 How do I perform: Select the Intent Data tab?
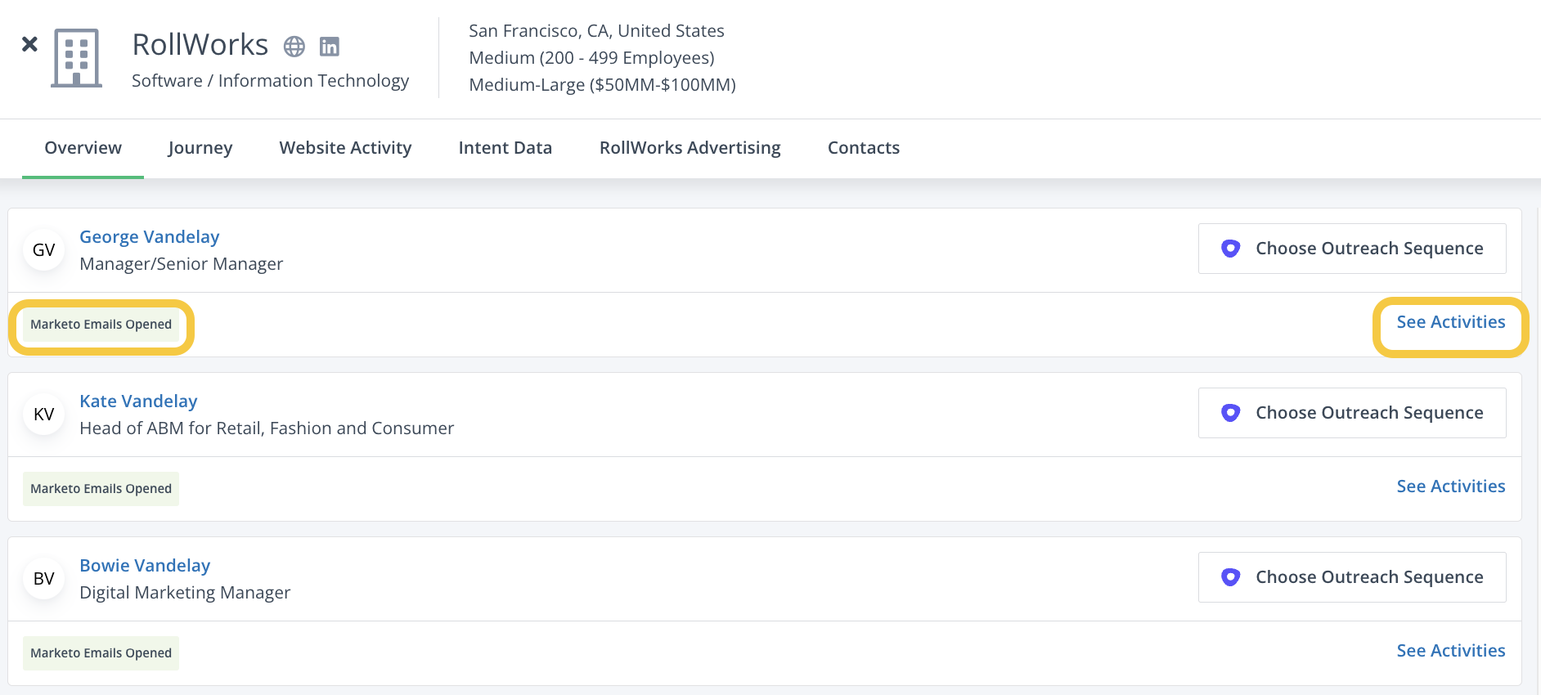coord(505,148)
